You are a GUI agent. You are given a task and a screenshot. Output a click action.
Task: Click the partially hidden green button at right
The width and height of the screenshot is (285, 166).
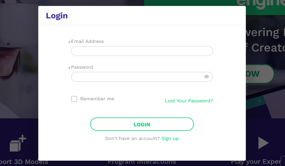pyautogui.click(x=259, y=74)
